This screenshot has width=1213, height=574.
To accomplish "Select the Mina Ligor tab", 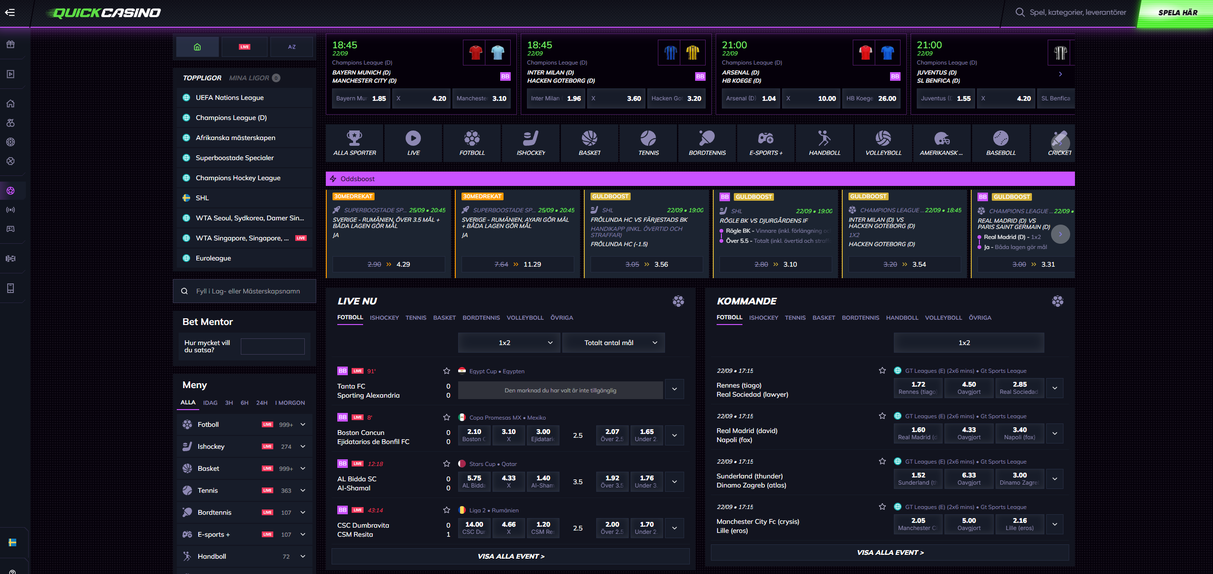I will 254,78.
